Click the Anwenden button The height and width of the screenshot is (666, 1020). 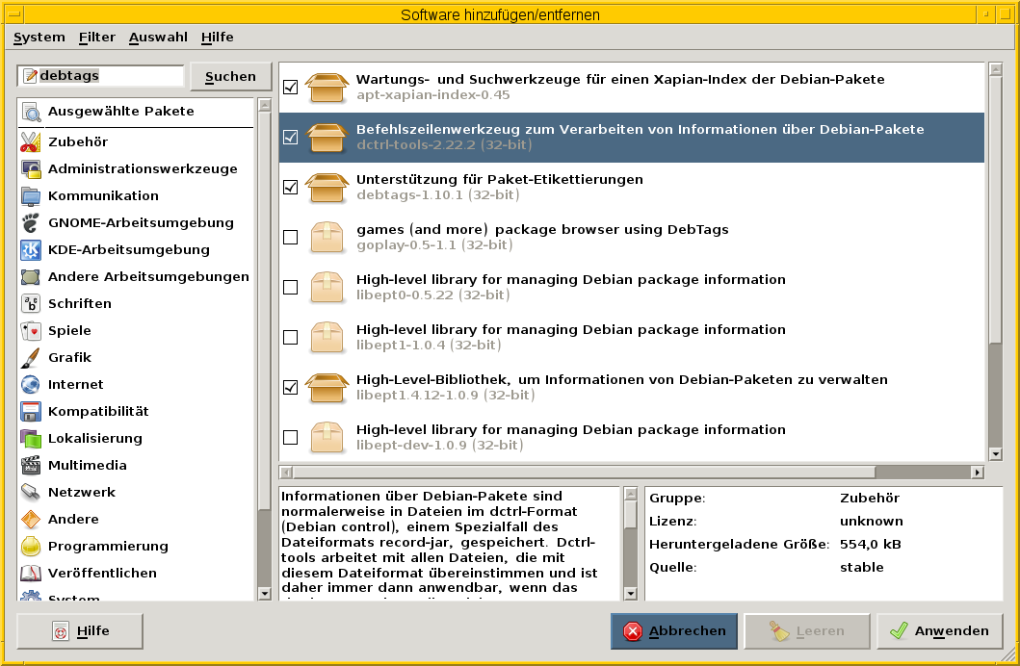pos(940,630)
